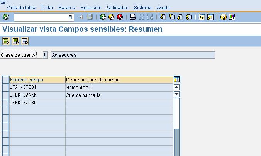This screenshot has width=261, height=156.
Task: Click the yellow Exit arrow icon
Action: (x=111, y=17)
